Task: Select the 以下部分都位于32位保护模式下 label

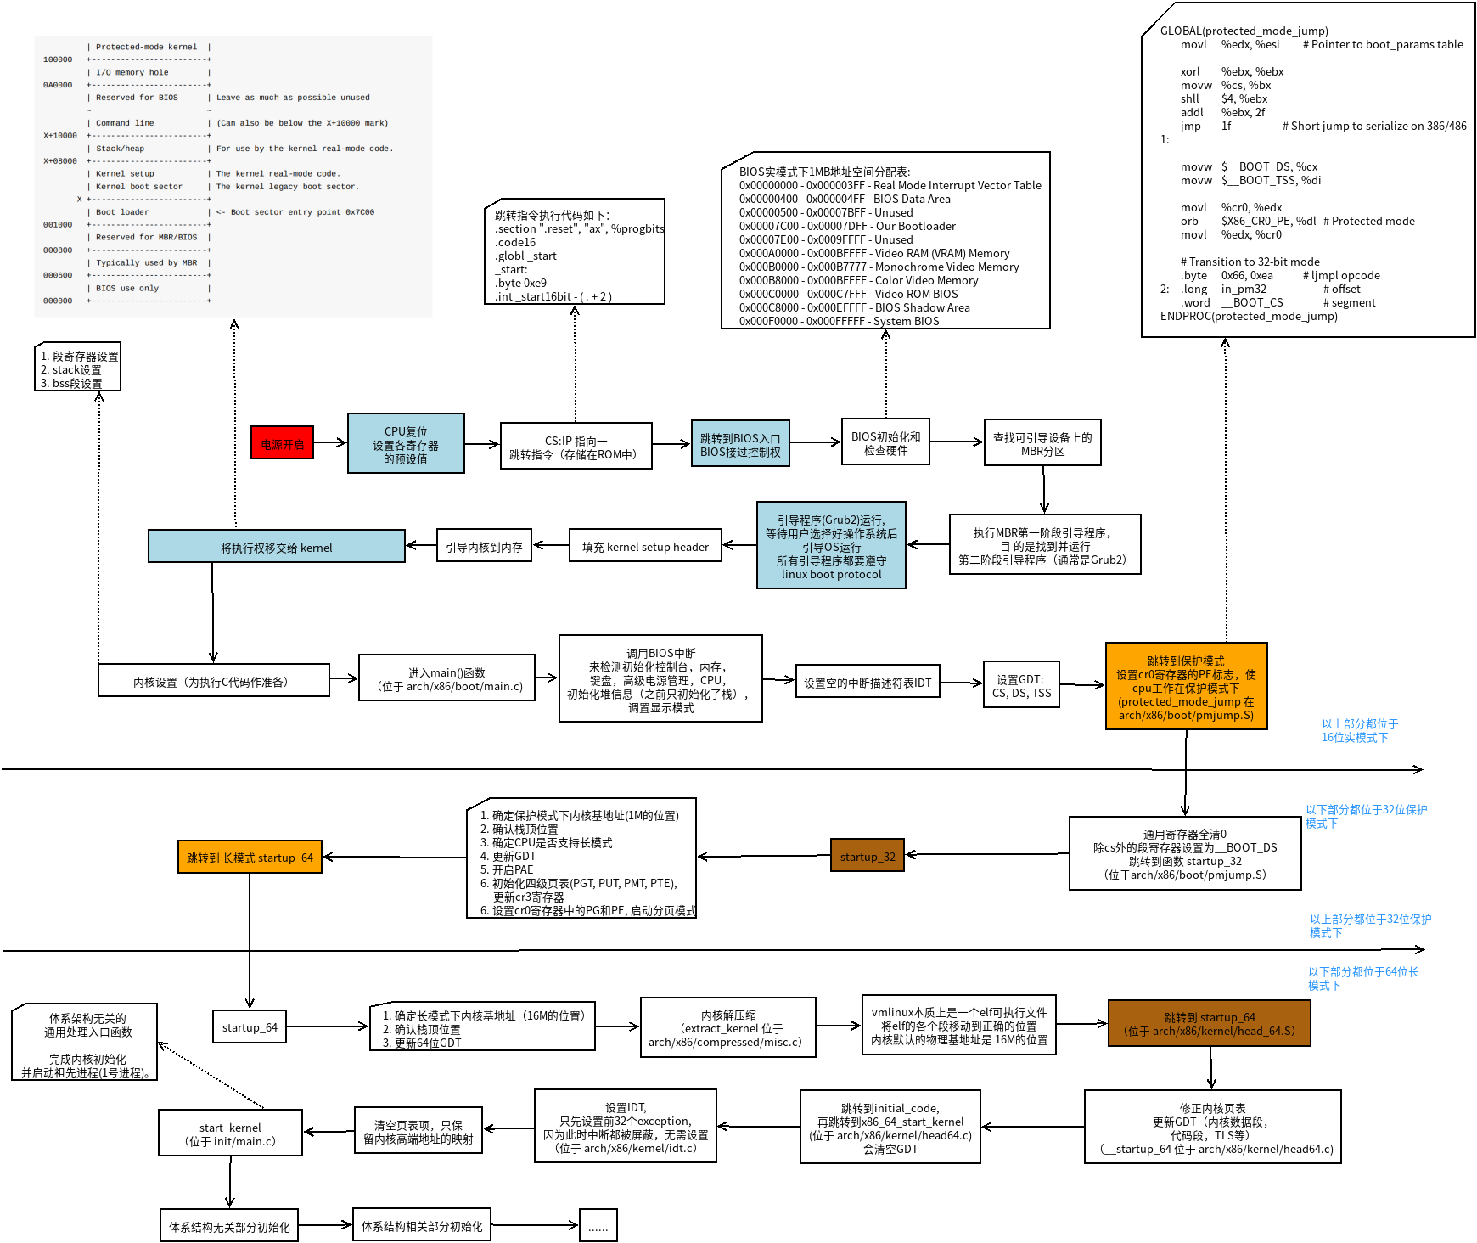Action: tap(1366, 816)
